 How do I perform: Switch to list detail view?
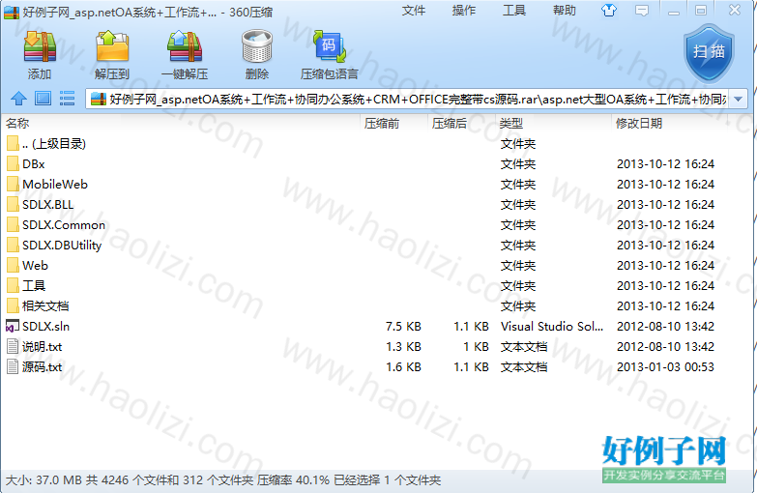coord(67,99)
